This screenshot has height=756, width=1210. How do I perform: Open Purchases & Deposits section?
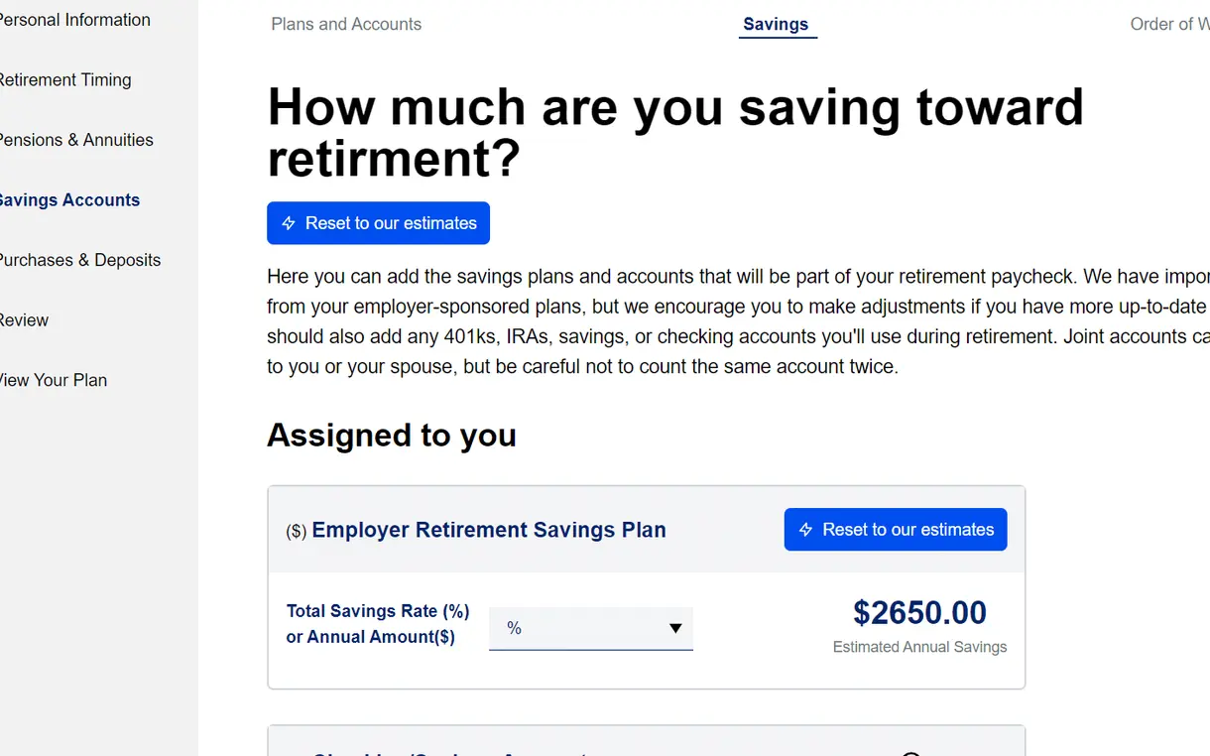[x=79, y=260]
